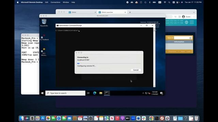Image resolution: width=218 pixels, height=122 pixels.
Task: Click the globe icon on web page
Action: point(186,22)
